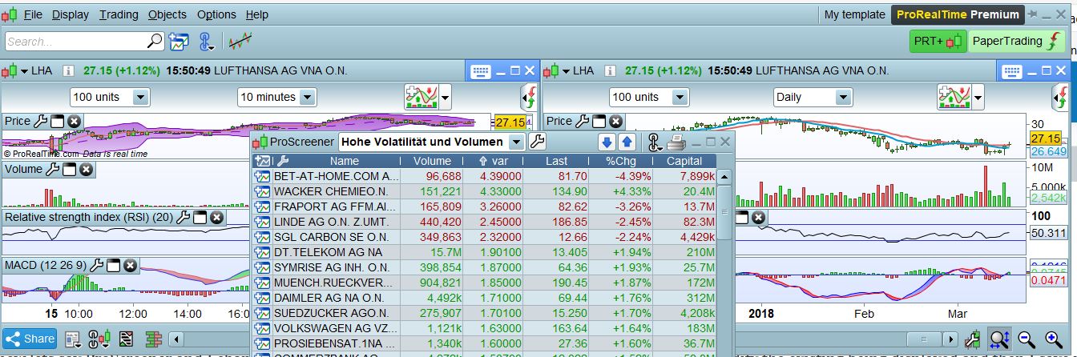Select LINDE AG O.N. Z.UMT. row
This screenshot has height=357, width=1077.
(485, 221)
